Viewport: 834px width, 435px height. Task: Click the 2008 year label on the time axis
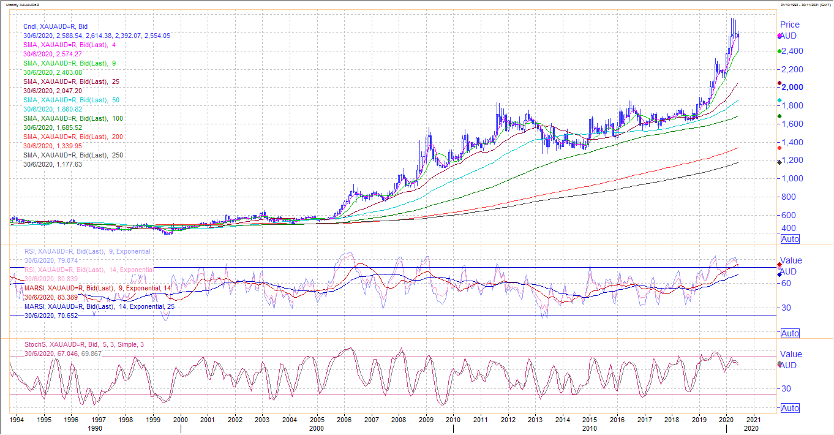coord(399,421)
